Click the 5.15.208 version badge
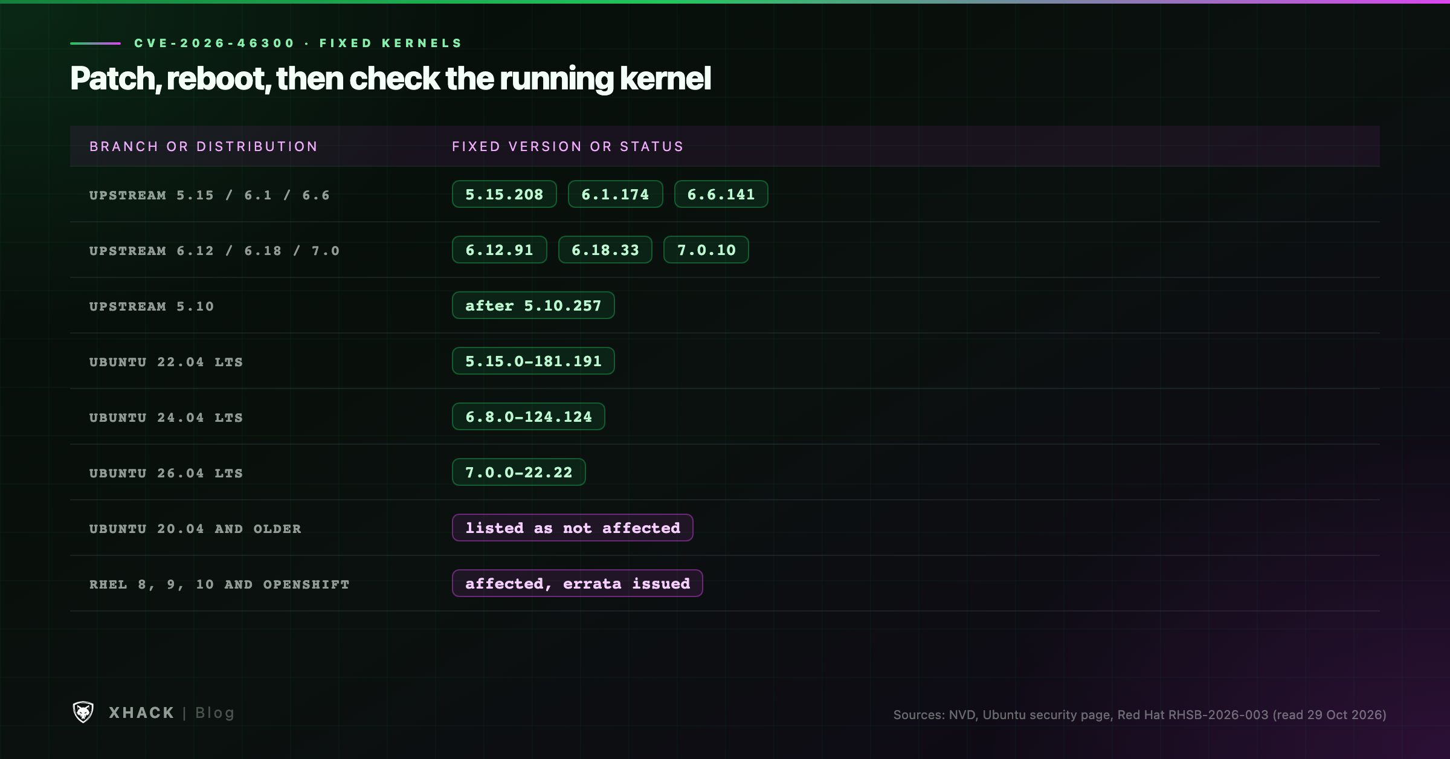This screenshot has width=1450, height=759. pyautogui.click(x=504, y=194)
